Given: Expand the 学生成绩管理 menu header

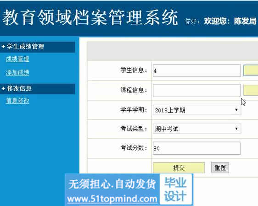Looking at the screenshot, I should pos(38,47).
